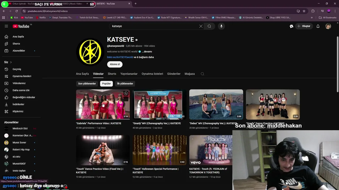Go back in browser history
The height and width of the screenshot is (190, 339).
point(4,11)
